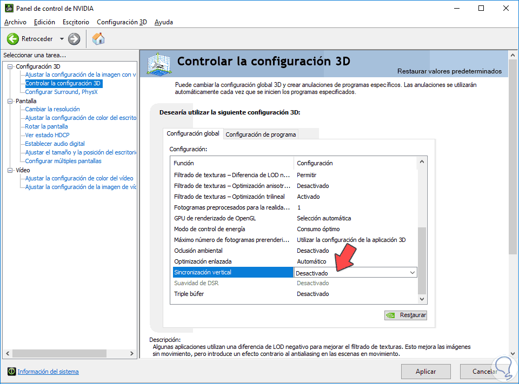
Task: Select Fotogramas preprocesados para la realidad row
Action: pos(295,207)
